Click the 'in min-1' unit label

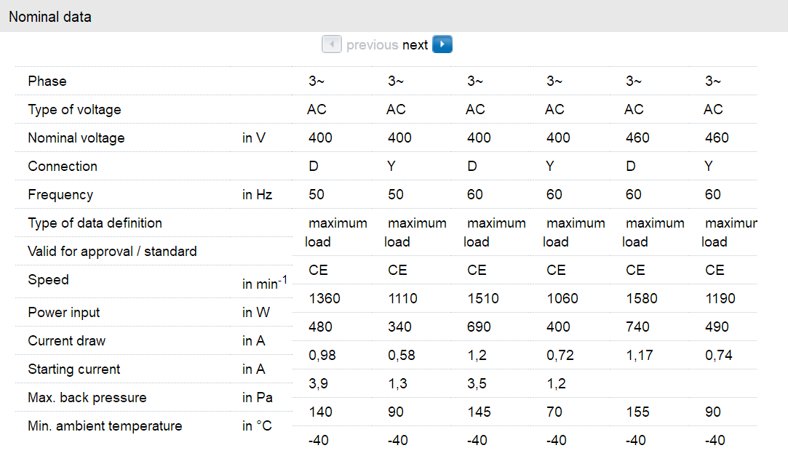coord(264,282)
